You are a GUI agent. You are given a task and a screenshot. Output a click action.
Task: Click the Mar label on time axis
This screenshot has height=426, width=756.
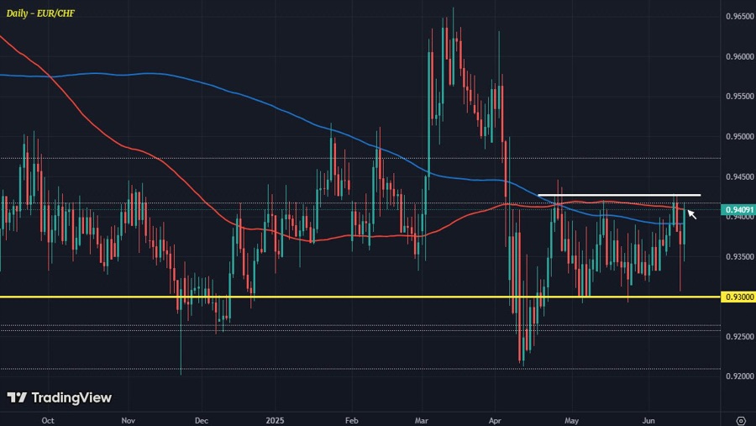coord(423,419)
